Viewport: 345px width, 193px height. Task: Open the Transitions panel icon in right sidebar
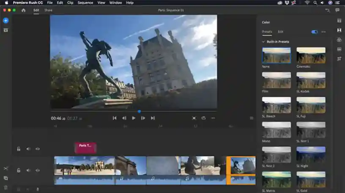point(339,30)
